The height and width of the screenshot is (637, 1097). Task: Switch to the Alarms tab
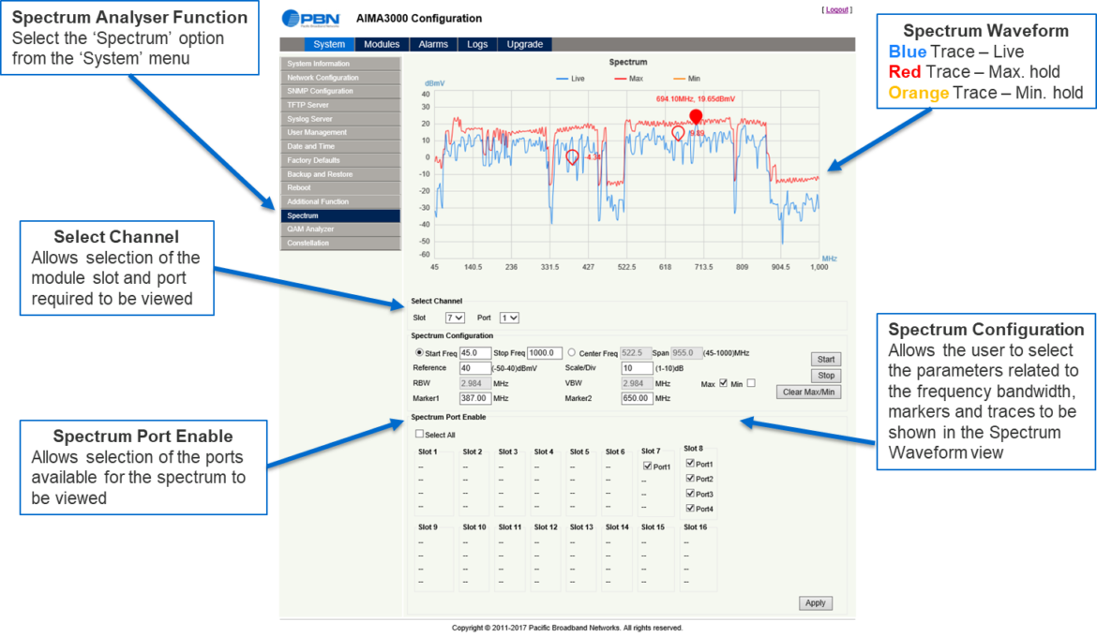point(433,44)
